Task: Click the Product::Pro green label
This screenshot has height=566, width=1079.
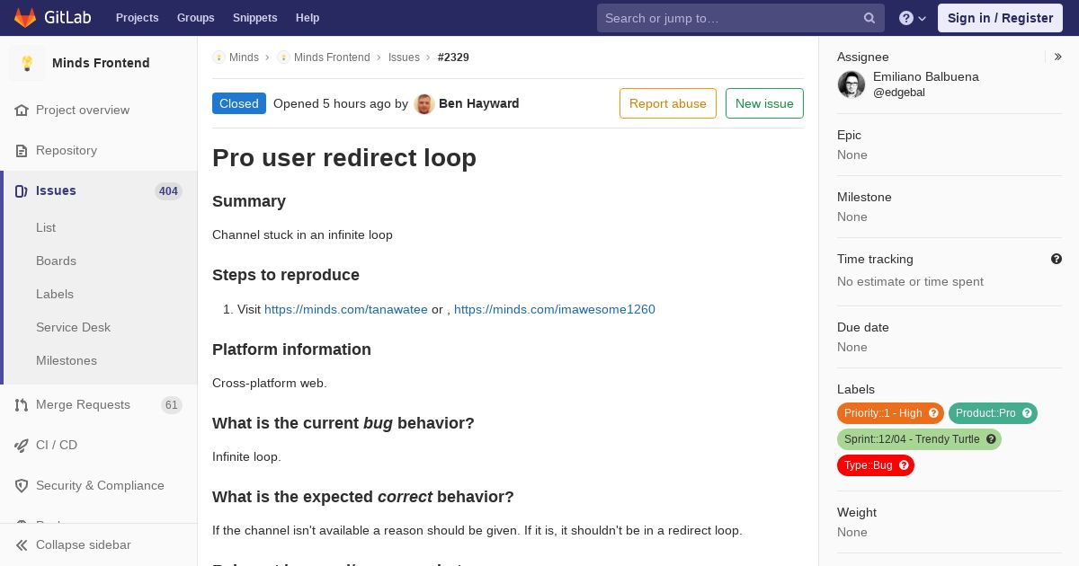Action: pos(993,413)
